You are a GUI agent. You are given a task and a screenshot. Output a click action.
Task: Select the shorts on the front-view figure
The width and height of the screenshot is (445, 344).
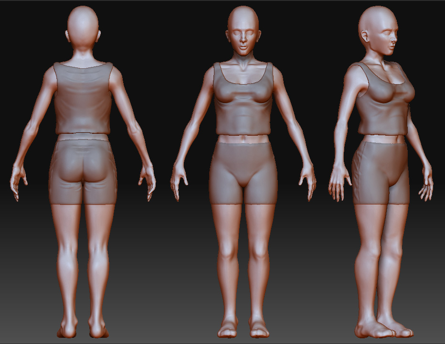[243, 172]
